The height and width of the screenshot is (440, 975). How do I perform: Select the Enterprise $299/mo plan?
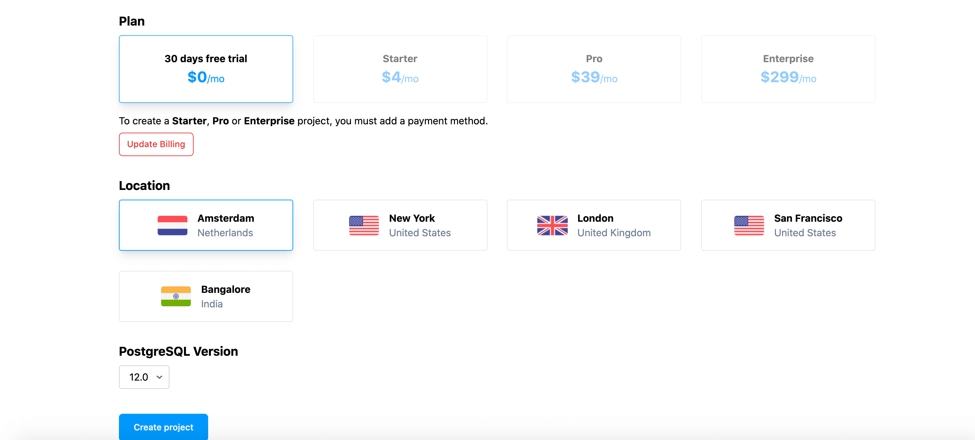tap(788, 69)
